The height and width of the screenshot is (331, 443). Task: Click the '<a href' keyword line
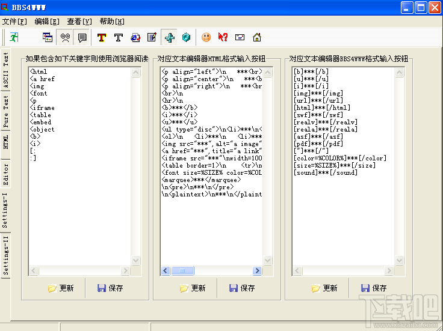(x=42, y=79)
